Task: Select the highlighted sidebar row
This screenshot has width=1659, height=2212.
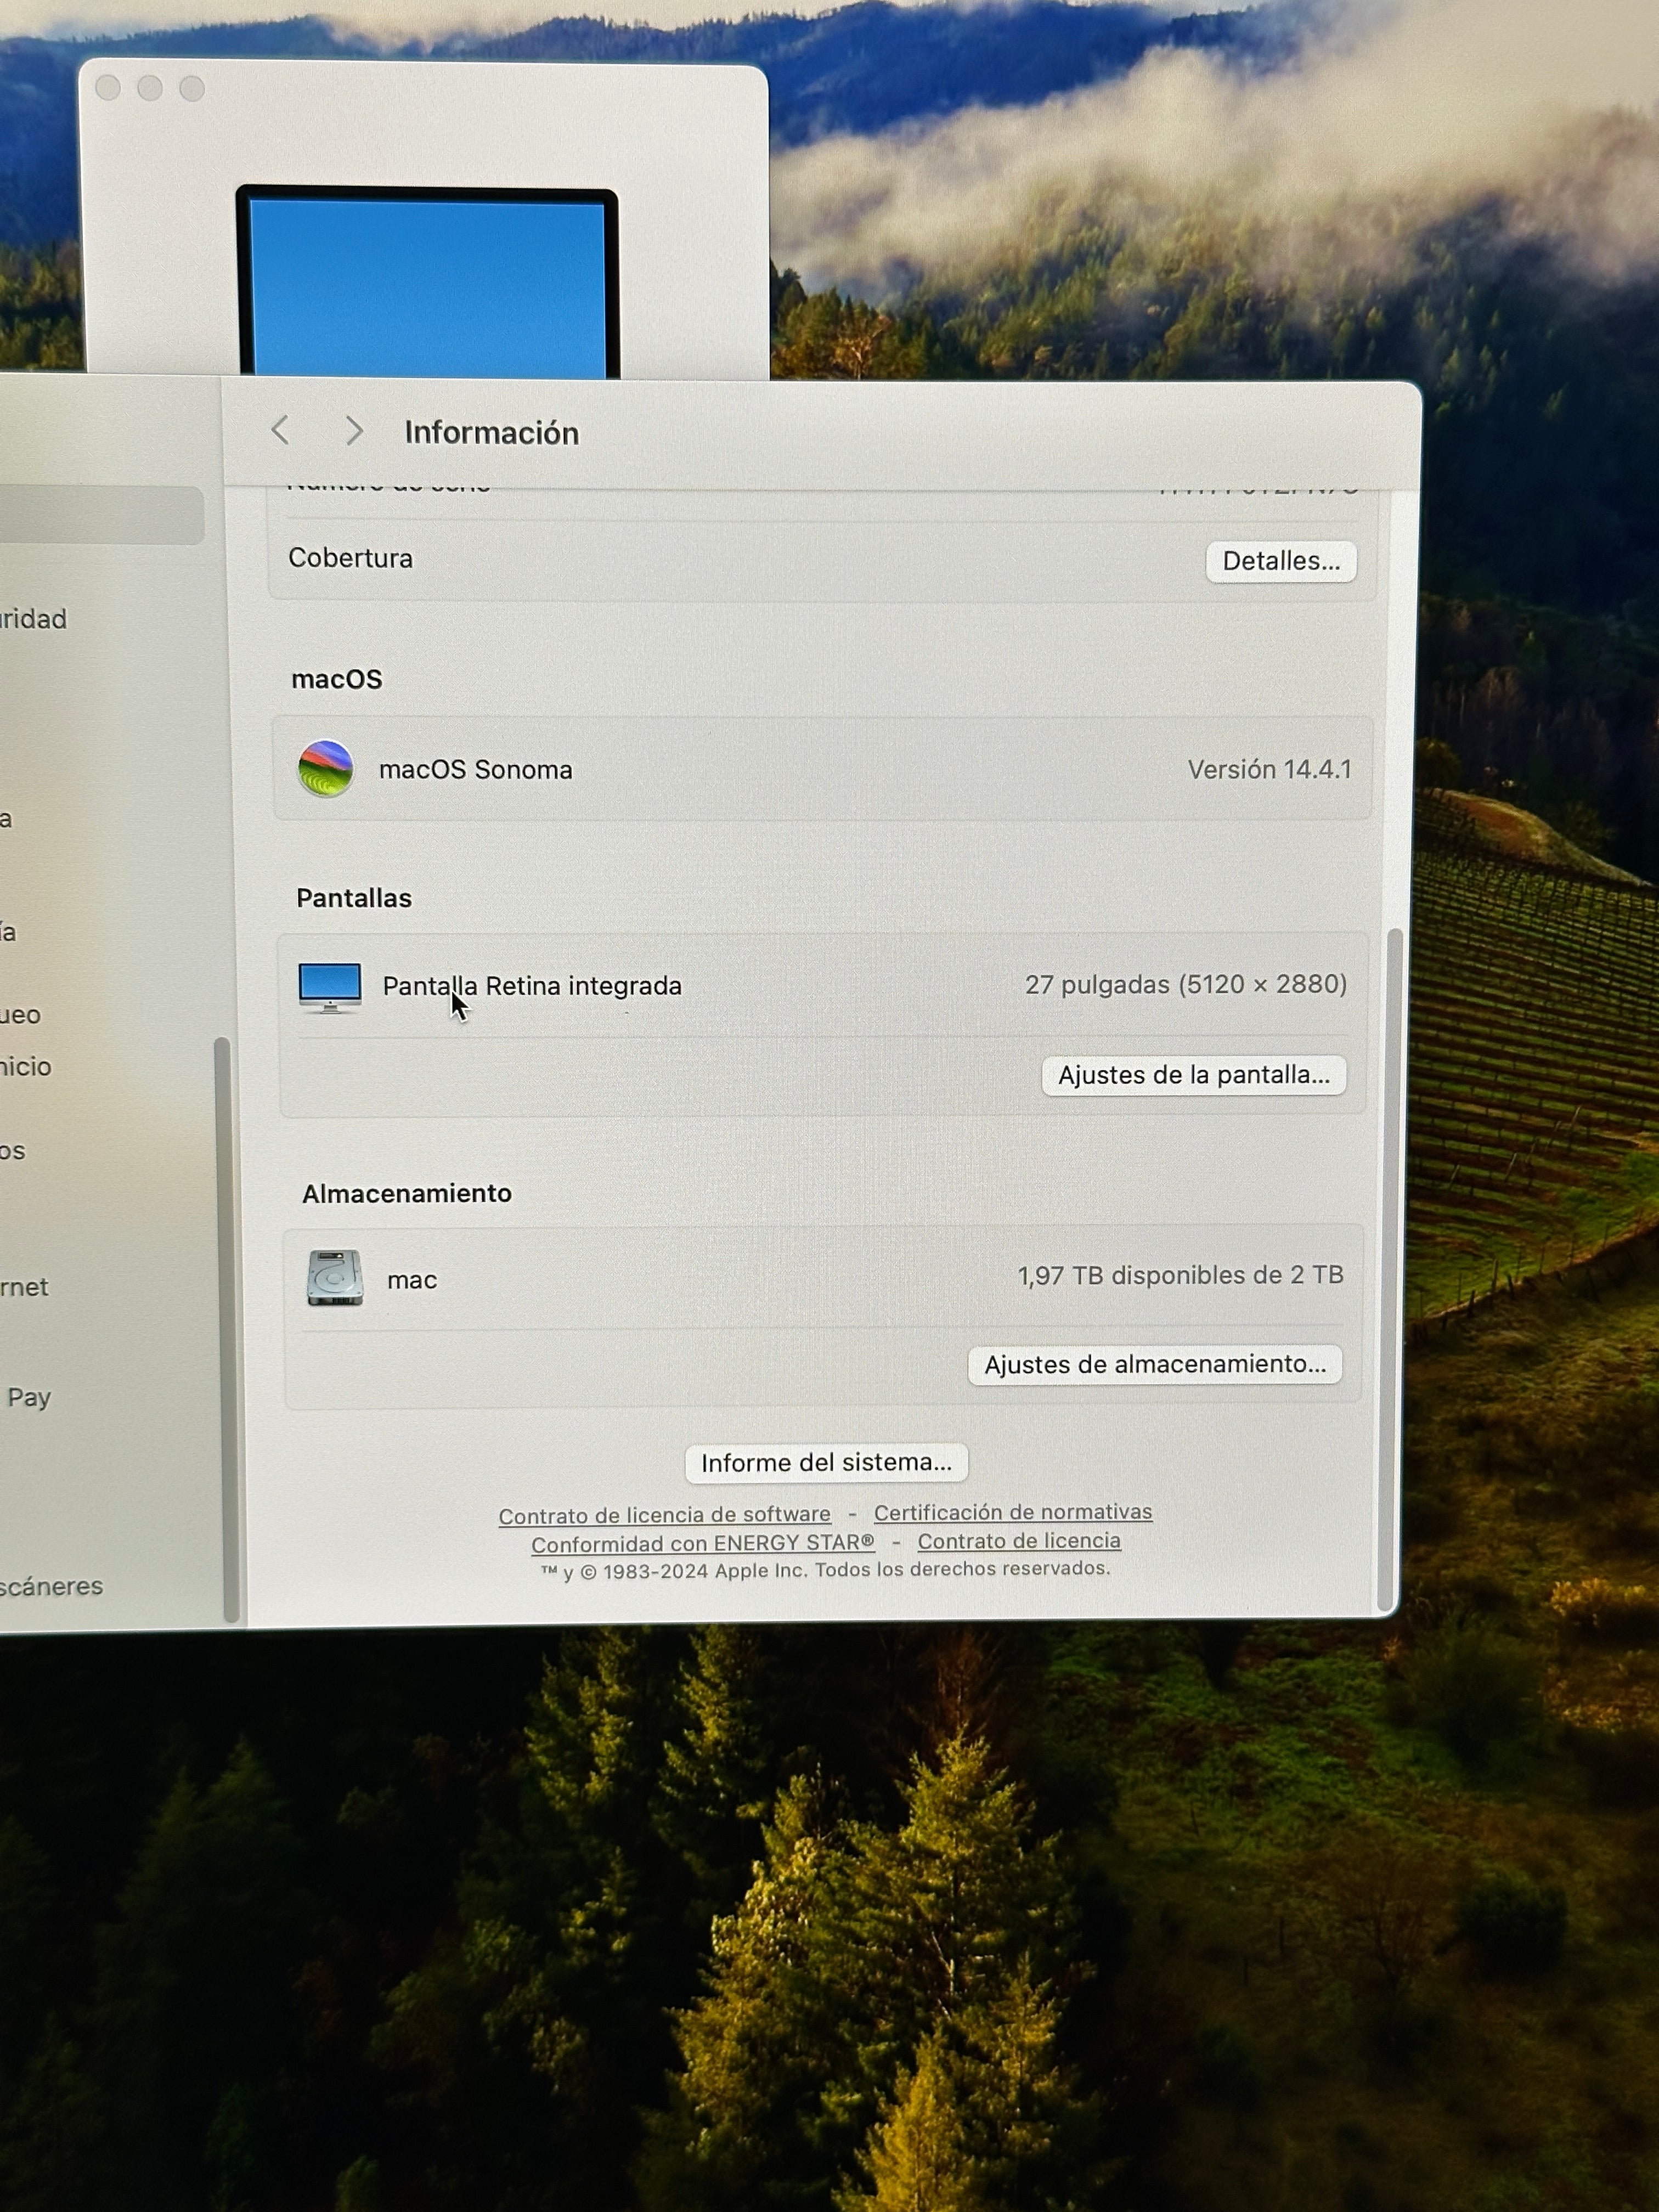Action: pos(101,515)
